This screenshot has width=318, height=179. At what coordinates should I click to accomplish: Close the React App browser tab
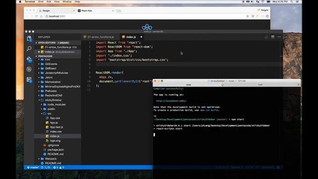(x=113, y=10)
